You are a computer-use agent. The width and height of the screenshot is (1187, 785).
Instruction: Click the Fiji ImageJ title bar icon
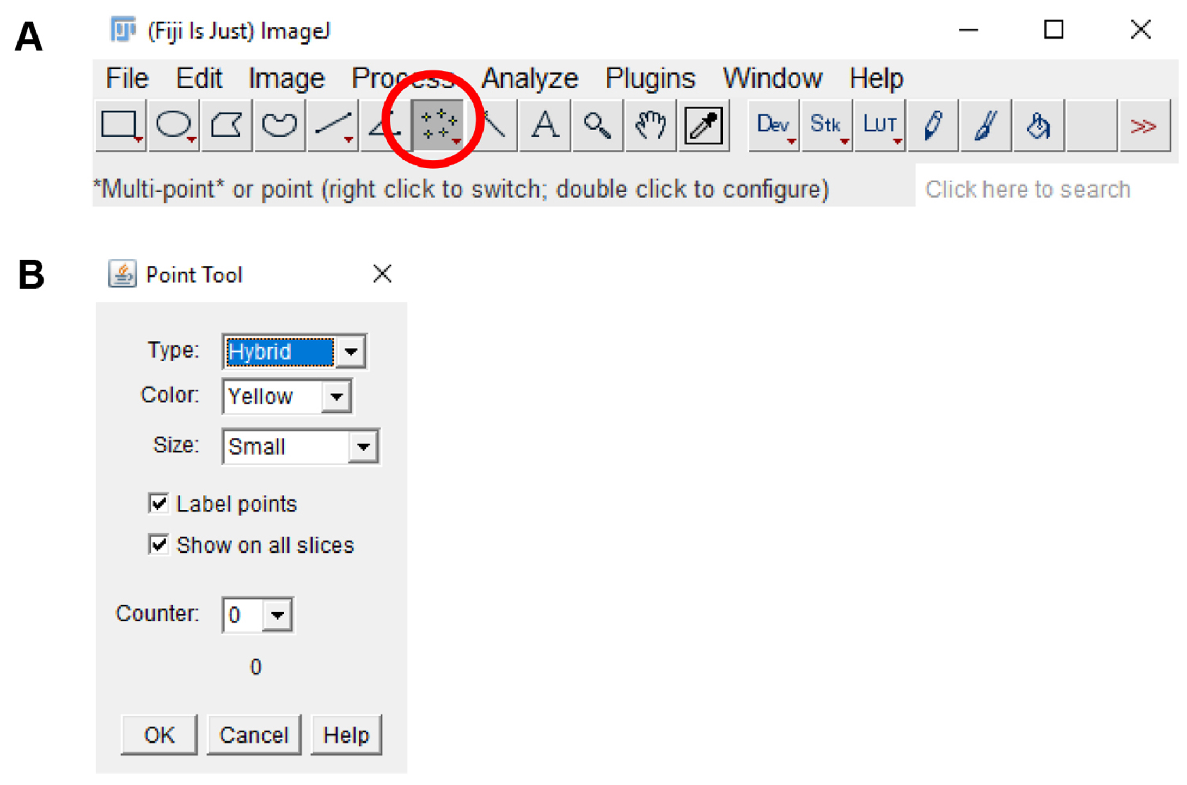point(123,29)
